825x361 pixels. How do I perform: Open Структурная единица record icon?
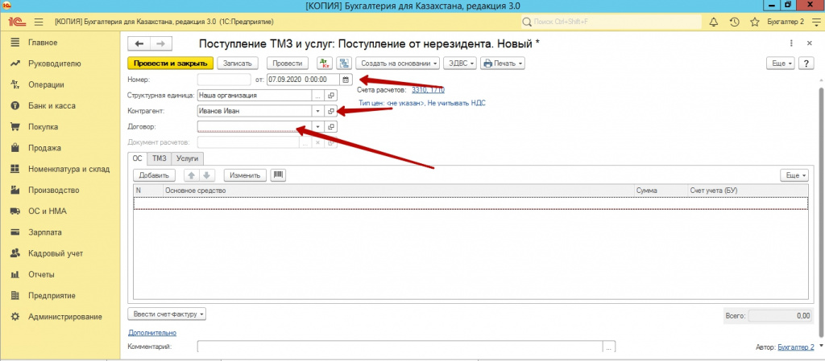(x=331, y=96)
